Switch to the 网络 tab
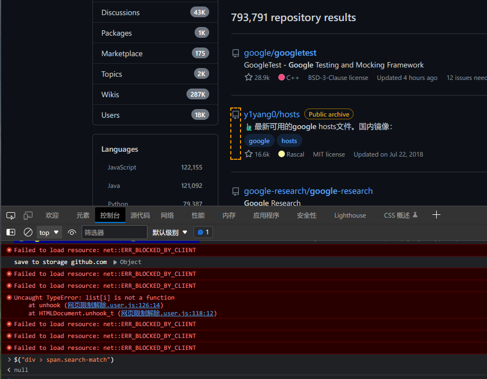487x379 pixels. click(x=167, y=215)
